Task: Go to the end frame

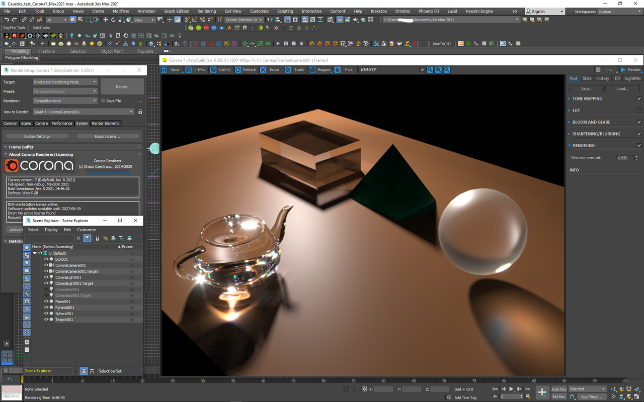Action: point(527,389)
